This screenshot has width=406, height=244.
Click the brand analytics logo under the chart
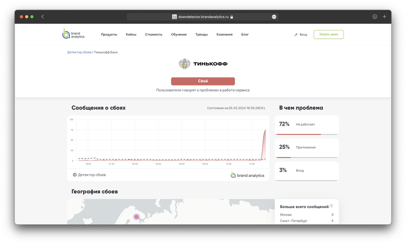click(x=247, y=175)
